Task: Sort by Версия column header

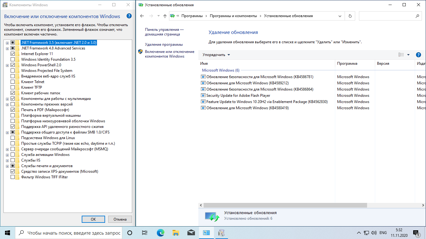Action: pyautogui.click(x=395, y=63)
